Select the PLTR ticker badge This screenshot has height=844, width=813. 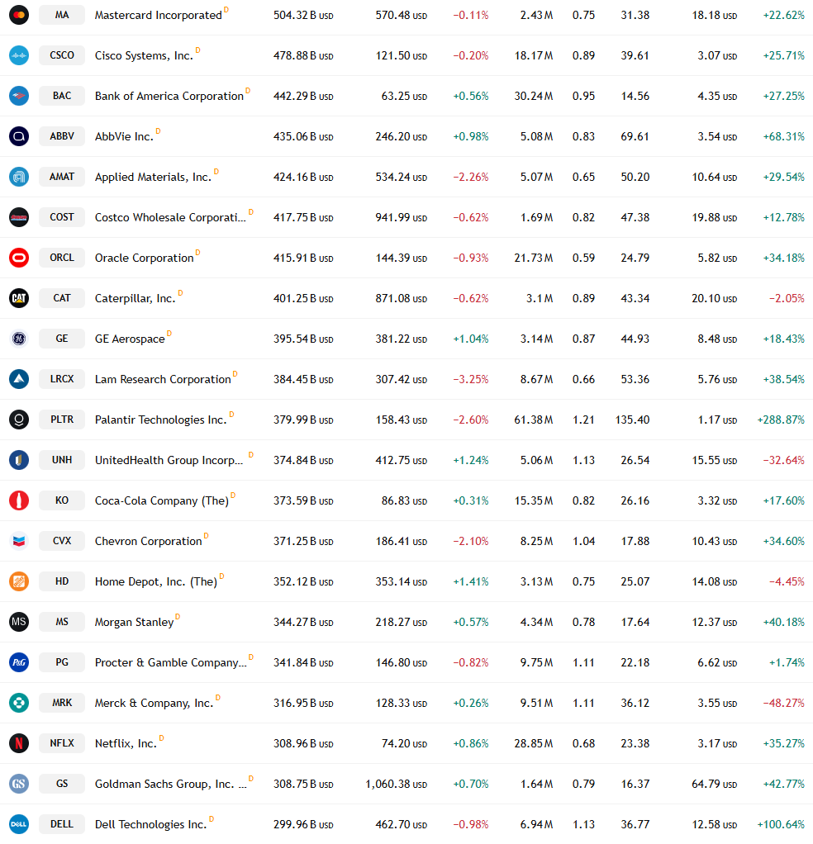pos(62,420)
